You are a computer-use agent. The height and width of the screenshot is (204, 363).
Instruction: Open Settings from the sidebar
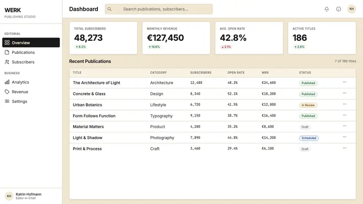[31, 101]
